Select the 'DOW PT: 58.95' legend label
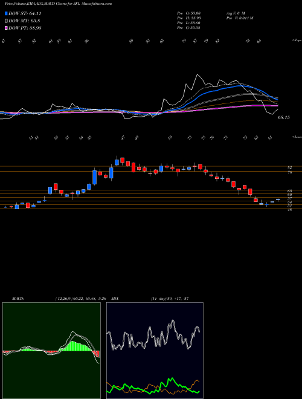 [25, 28]
